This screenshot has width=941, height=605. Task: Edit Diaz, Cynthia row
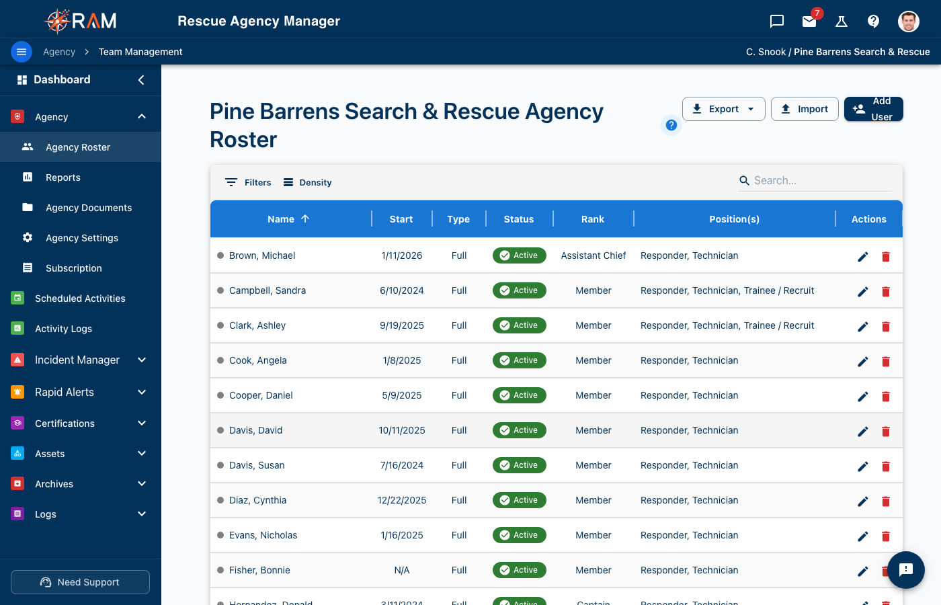point(863,501)
